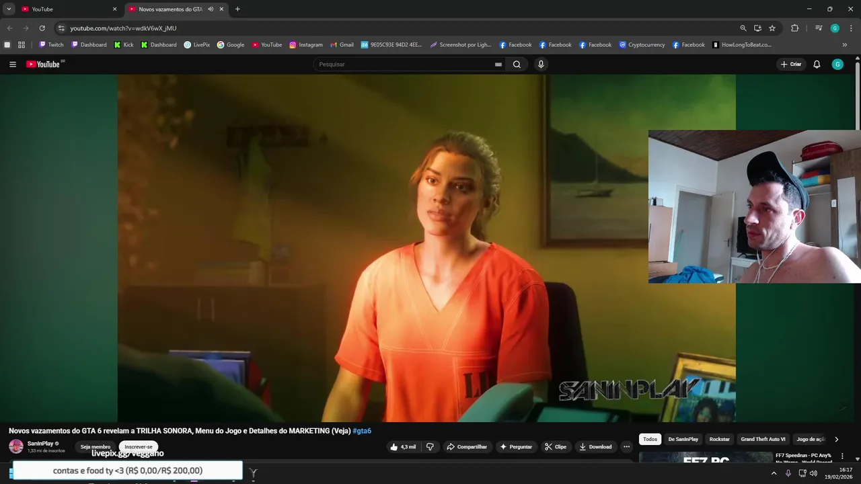View site information icon in address bar

click(61, 28)
